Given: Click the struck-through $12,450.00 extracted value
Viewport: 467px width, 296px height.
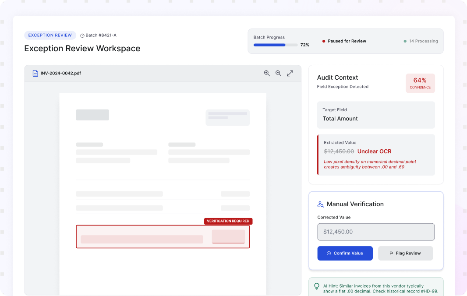Looking at the screenshot, I should (x=339, y=152).
